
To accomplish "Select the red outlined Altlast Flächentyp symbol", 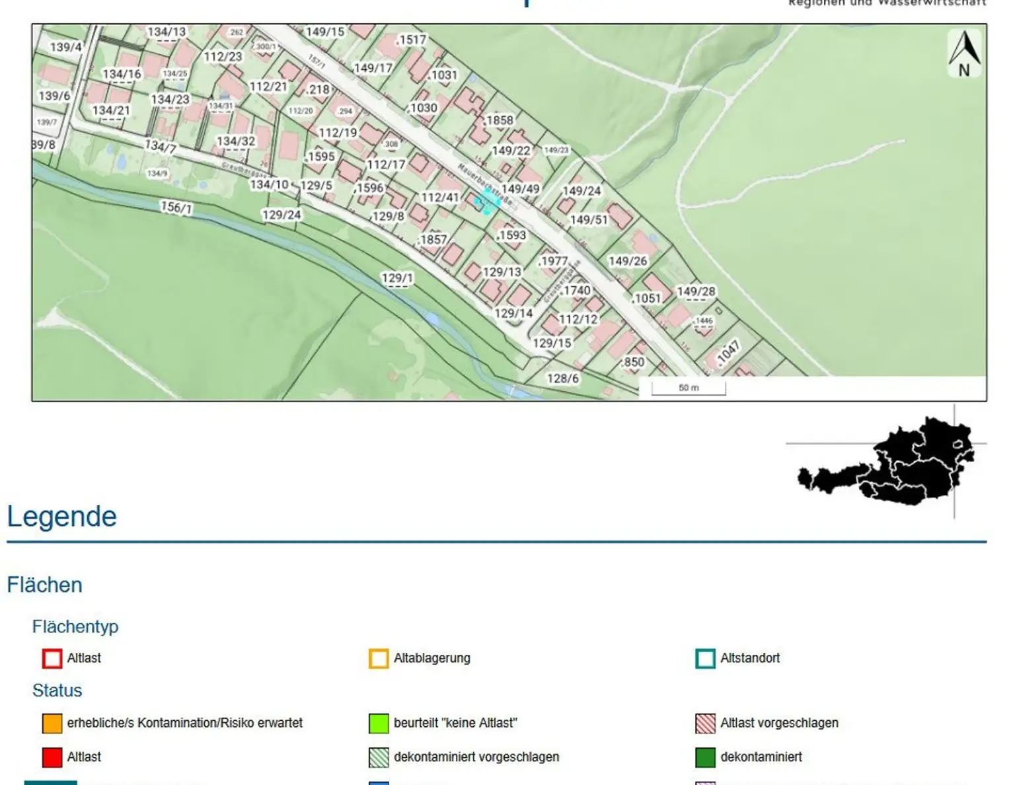I will [x=52, y=659].
